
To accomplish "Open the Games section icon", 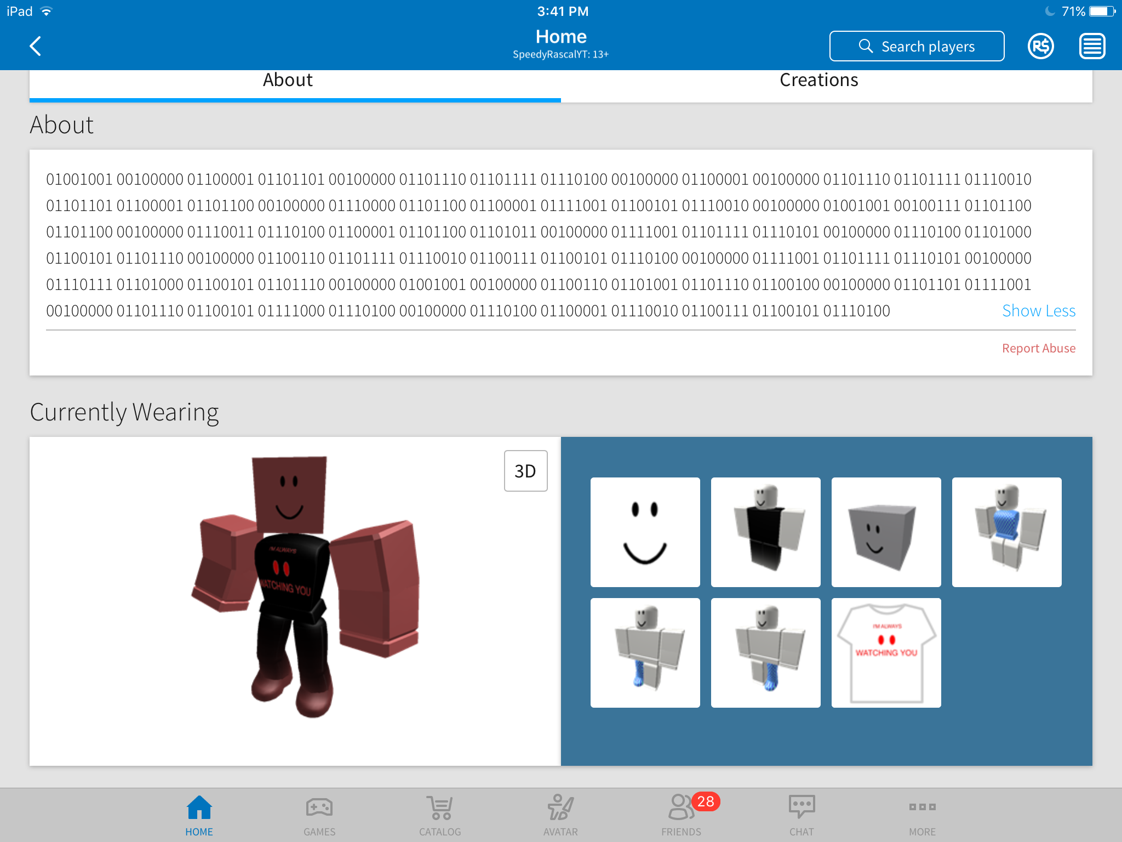I will (319, 806).
